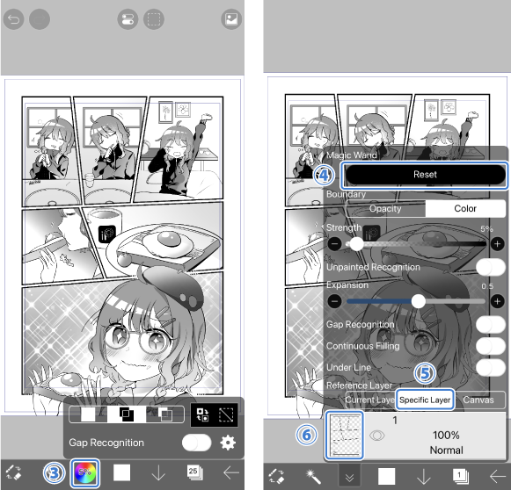The image size is (511, 490).
Task: Tap the down arrow in left toolbar
Action: (x=158, y=472)
